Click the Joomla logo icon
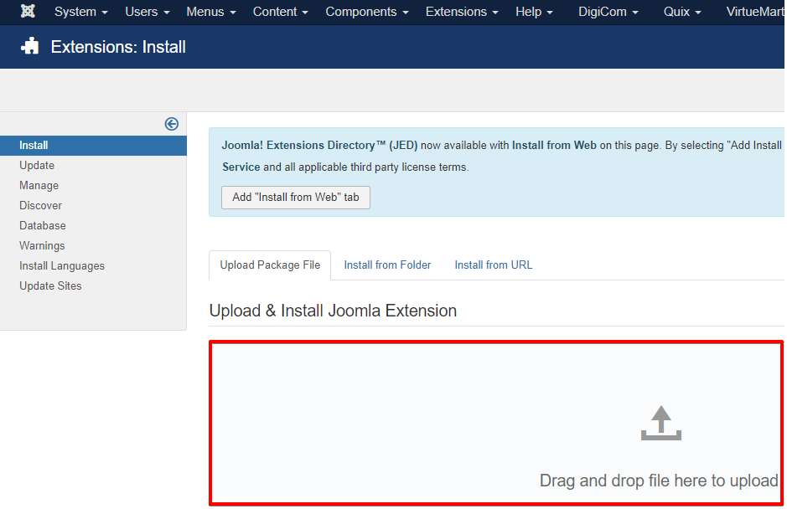This screenshot has width=787, height=509. [28, 12]
